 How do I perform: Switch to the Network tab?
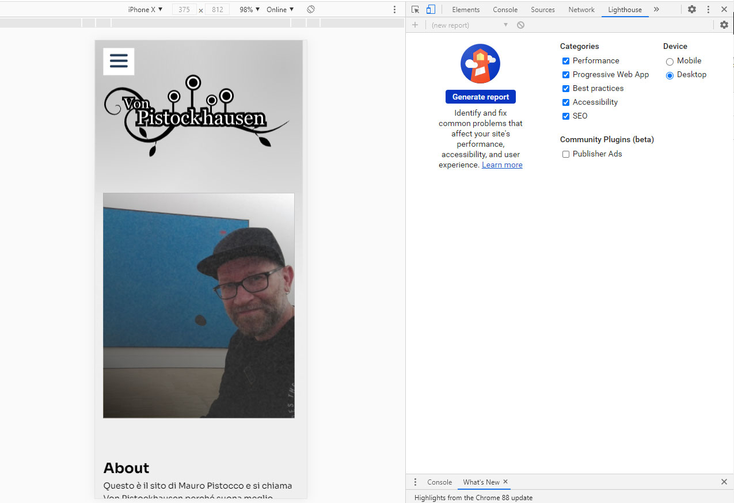pyautogui.click(x=581, y=10)
